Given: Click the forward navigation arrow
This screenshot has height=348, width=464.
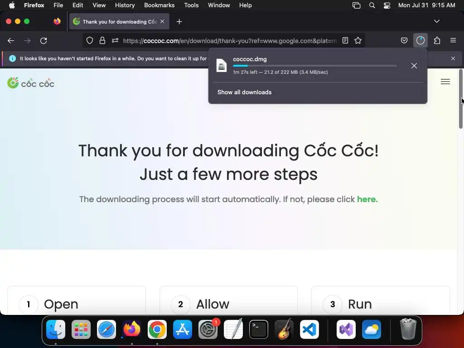Looking at the screenshot, I should (27, 40).
